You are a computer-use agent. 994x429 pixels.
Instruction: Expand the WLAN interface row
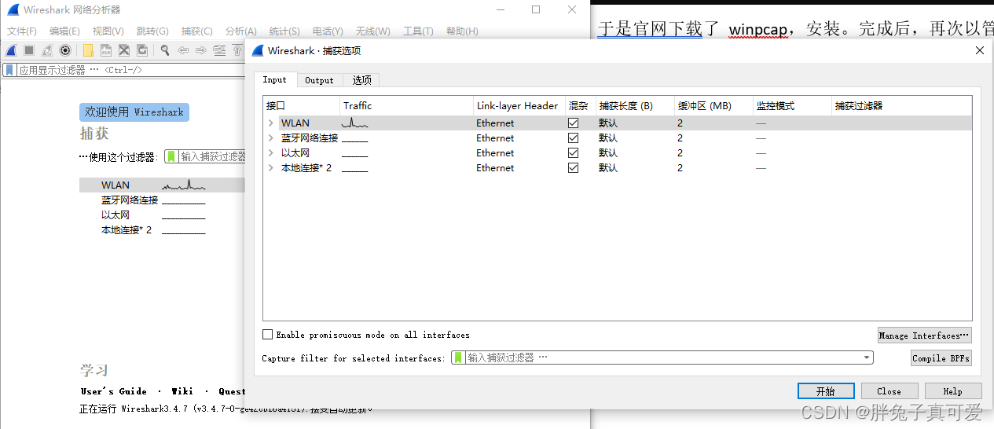point(271,123)
